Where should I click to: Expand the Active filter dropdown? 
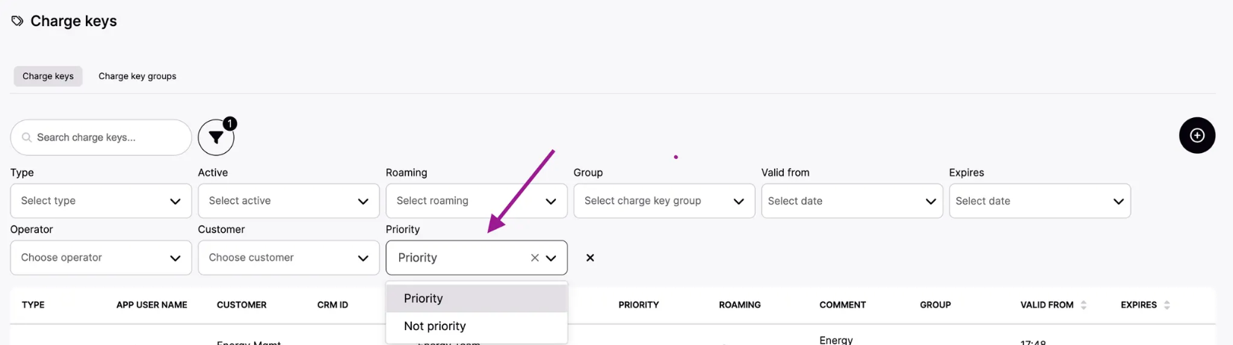click(x=288, y=201)
